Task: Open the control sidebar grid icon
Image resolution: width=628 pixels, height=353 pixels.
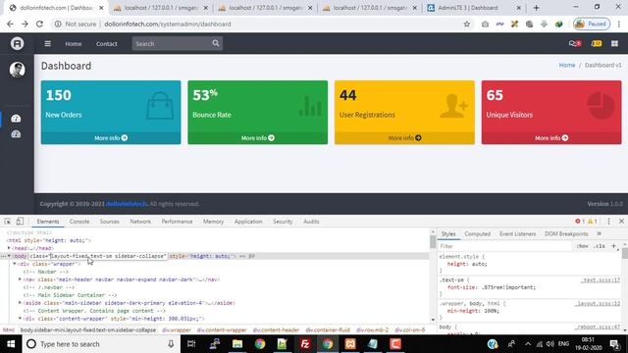Action: 615,43
